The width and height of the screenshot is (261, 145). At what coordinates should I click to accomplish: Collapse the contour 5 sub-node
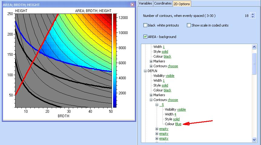pos(157,105)
